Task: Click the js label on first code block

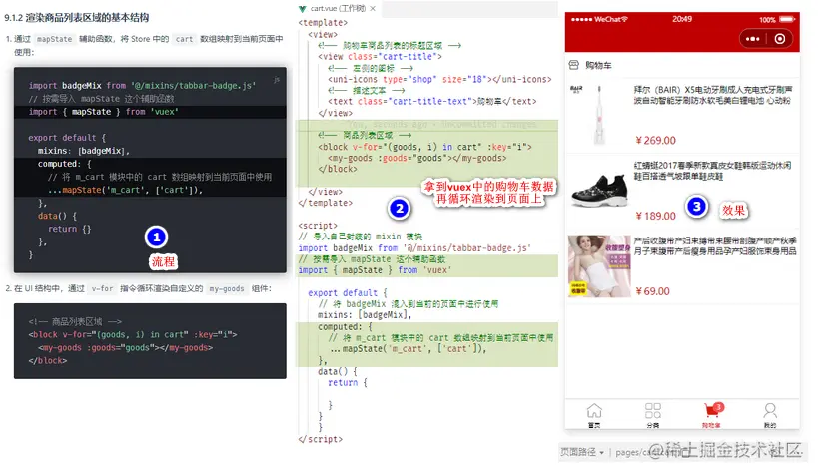Action: pos(277,79)
